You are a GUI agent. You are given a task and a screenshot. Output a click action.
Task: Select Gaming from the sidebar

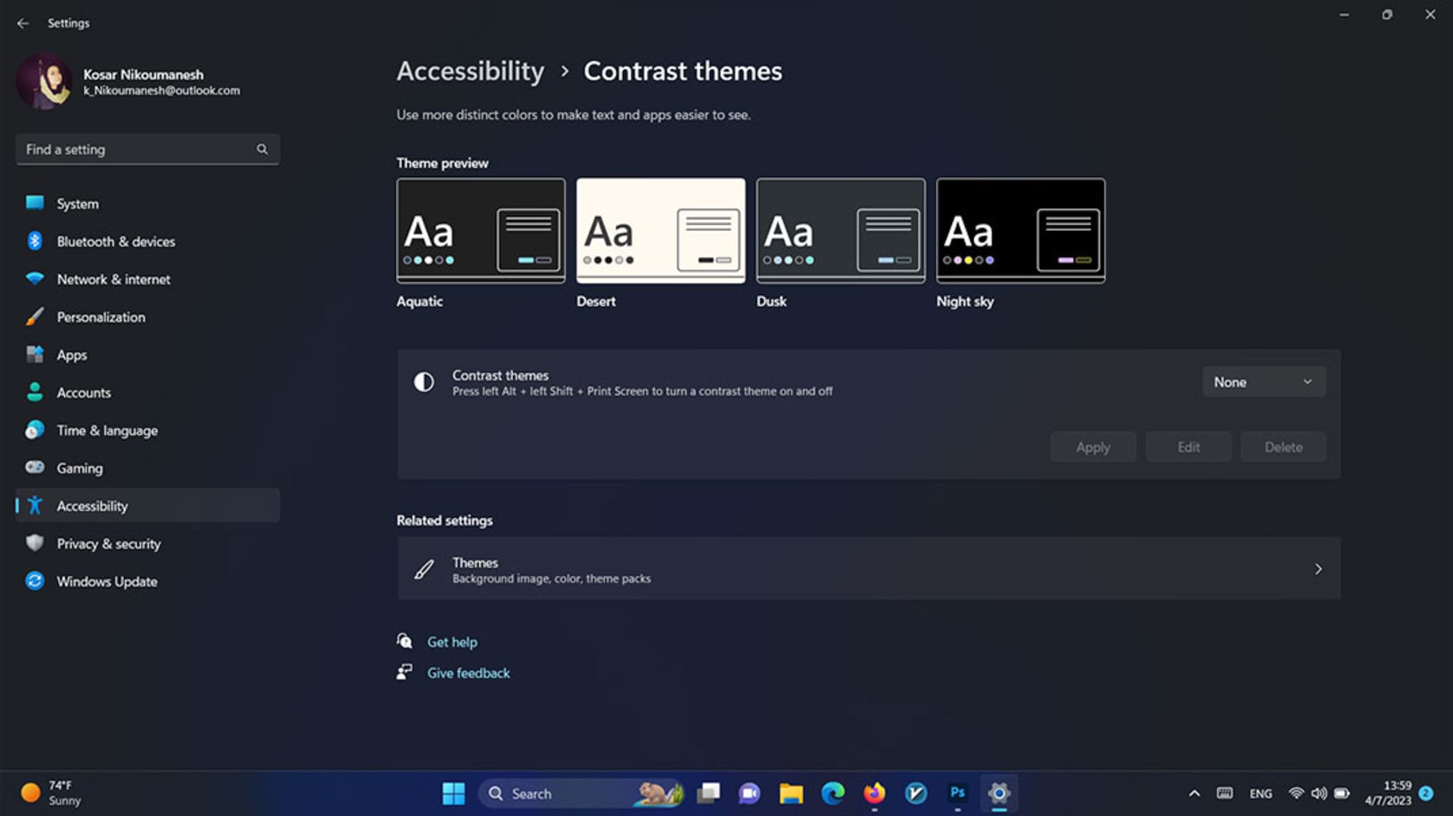pyautogui.click(x=79, y=468)
